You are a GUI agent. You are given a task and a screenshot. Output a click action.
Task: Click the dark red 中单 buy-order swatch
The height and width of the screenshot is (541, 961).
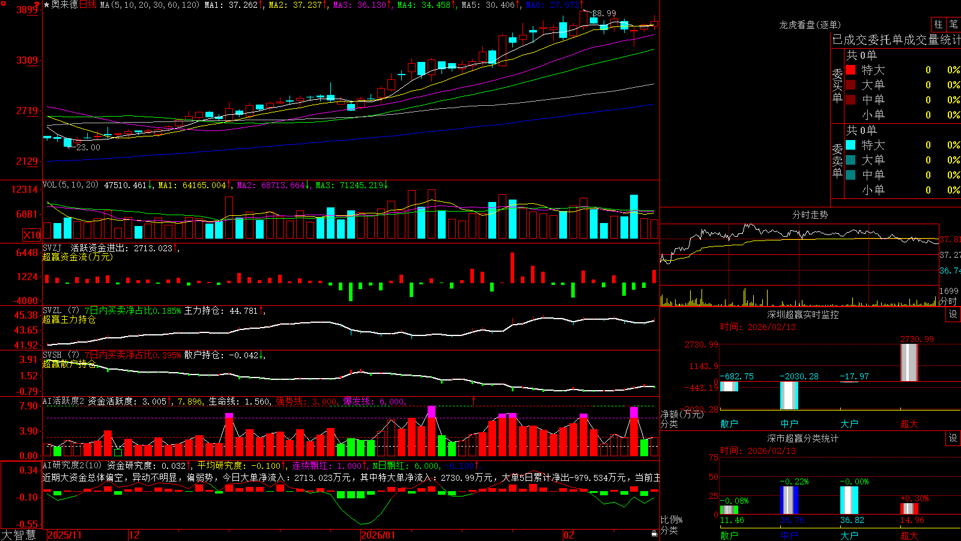(x=850, y=100)
